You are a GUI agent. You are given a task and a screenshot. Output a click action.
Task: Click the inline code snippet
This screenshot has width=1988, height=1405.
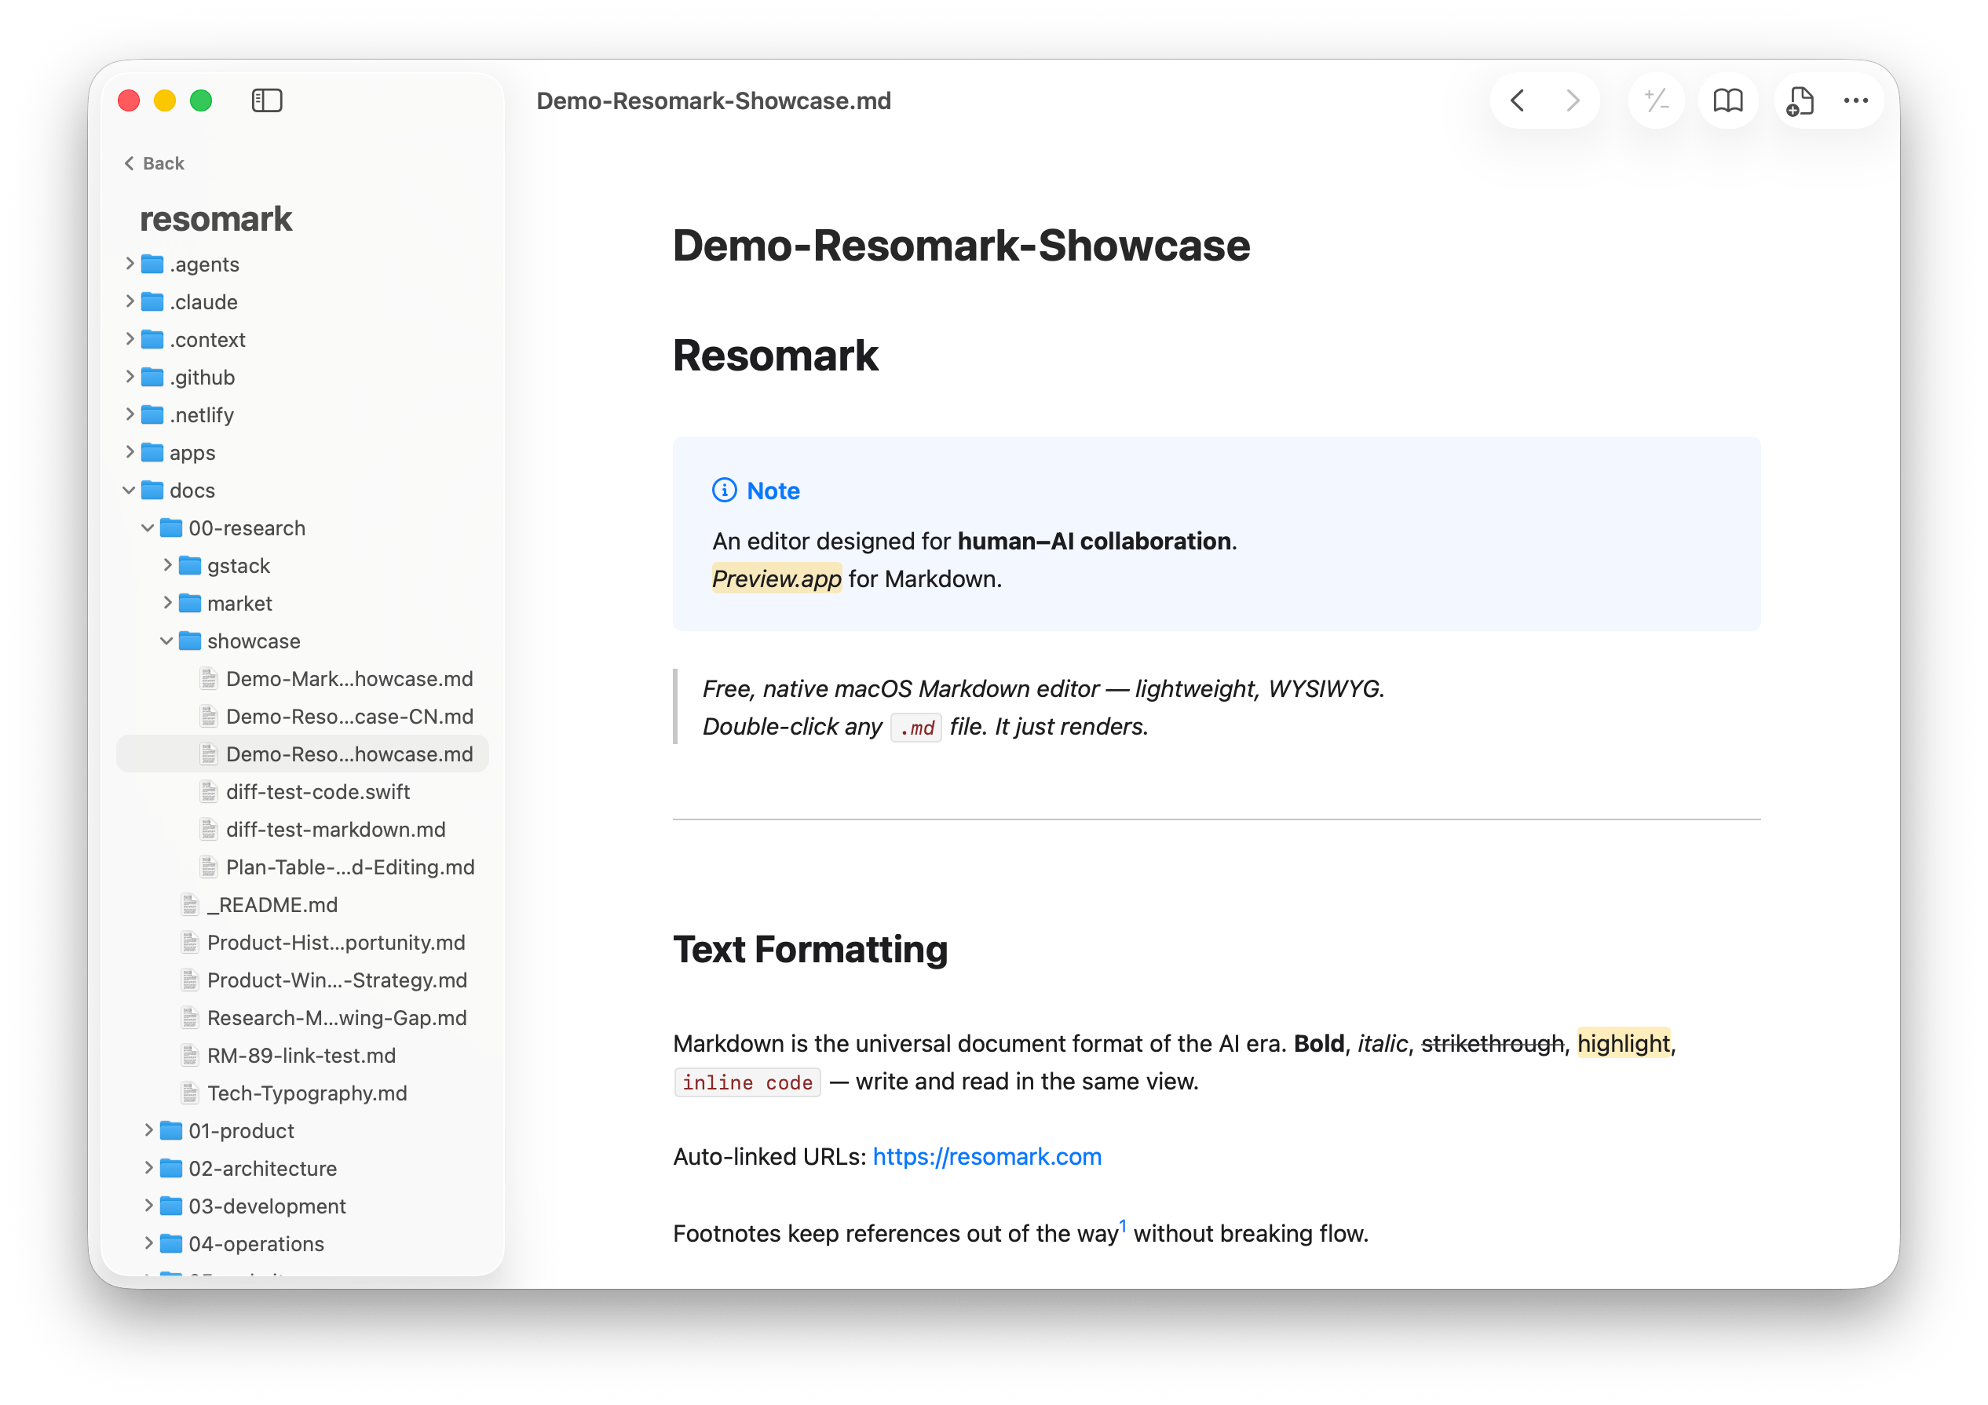(x=747, y=1082)
